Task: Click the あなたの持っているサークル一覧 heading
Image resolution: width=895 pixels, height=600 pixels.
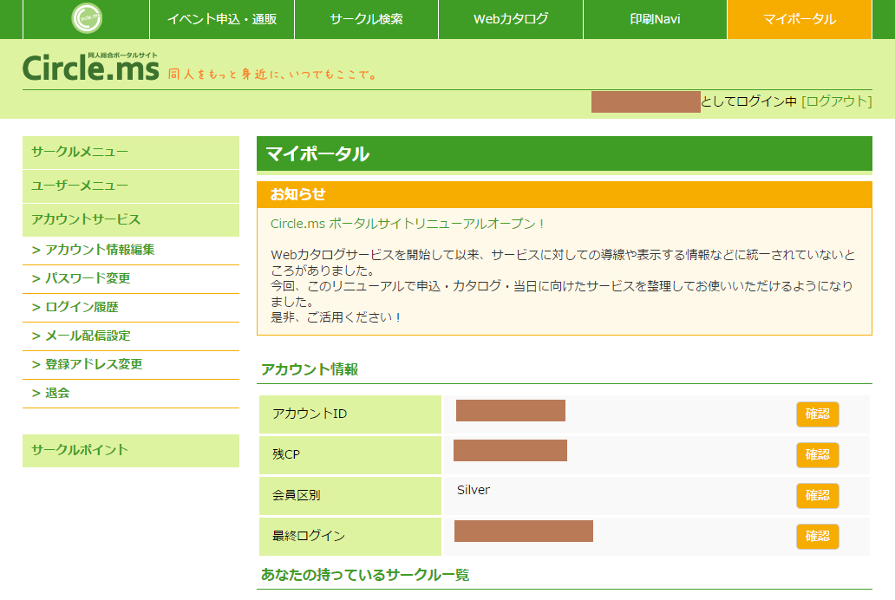Action: pyautogui.click(x=365, y=575)
